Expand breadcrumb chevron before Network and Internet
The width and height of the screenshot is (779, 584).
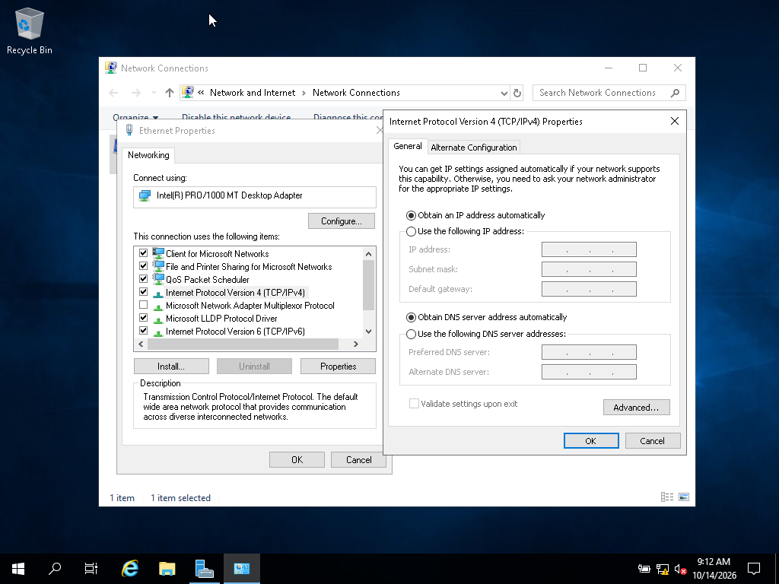click(201, 92)
